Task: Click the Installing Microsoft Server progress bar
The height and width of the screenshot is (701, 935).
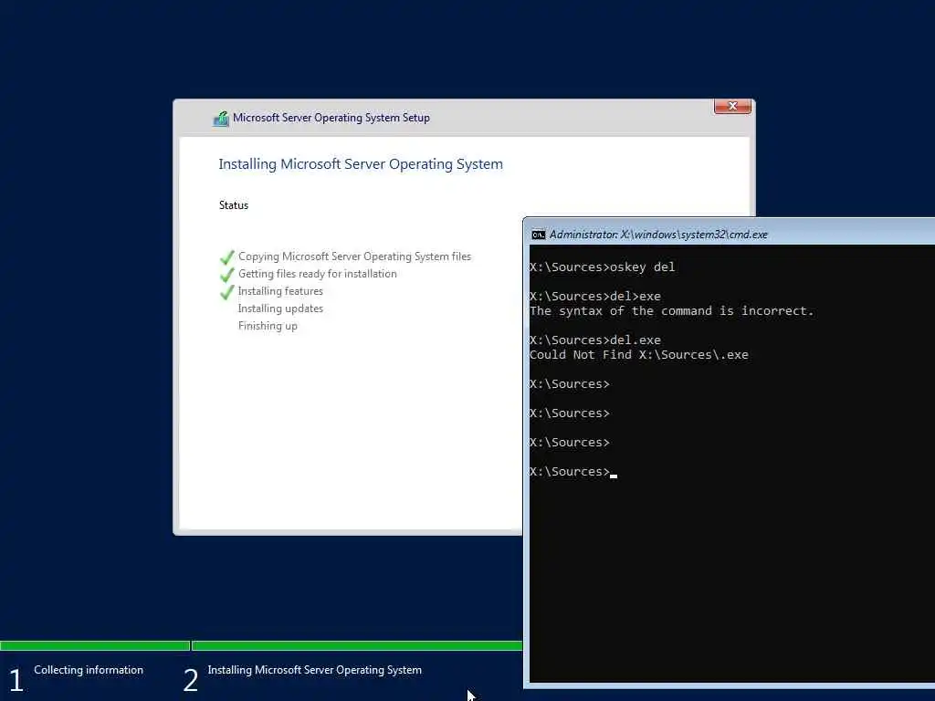Action: (x=357, y=645)
